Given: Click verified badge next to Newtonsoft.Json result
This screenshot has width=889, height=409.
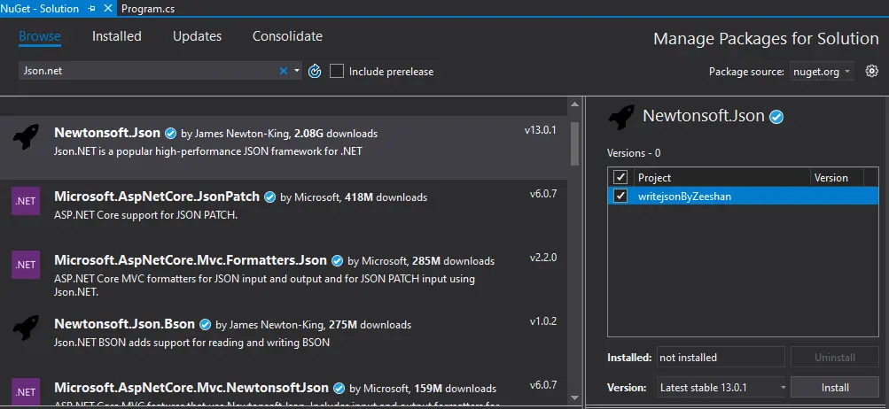Looking at the screenshot, I should (170, 134).
